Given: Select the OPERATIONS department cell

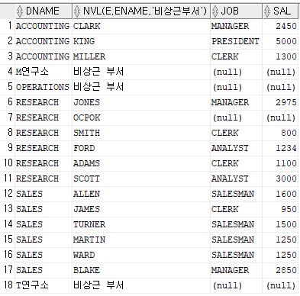Looking at the screenshot, I should coord(43,87).
